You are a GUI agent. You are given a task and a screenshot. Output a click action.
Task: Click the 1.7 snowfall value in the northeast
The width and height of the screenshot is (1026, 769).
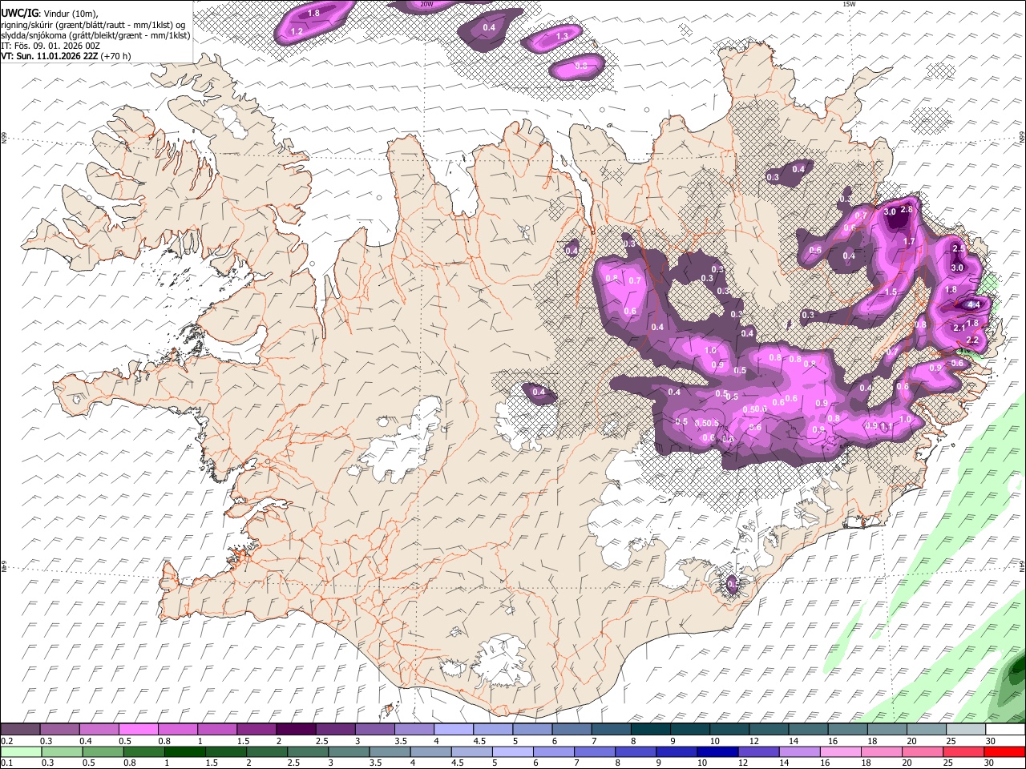tap(909, 241)
